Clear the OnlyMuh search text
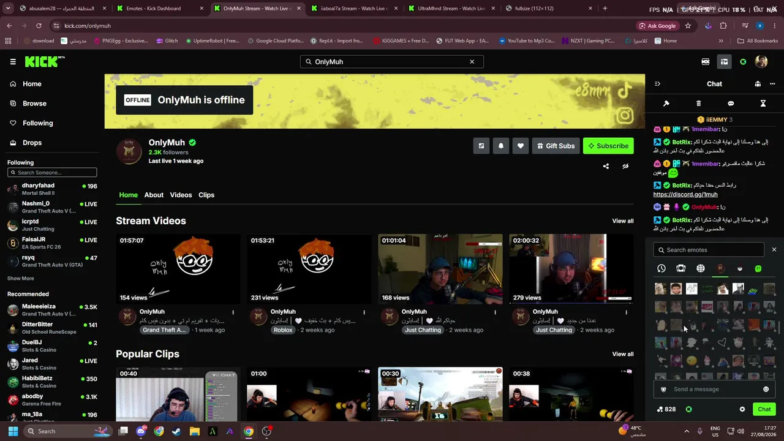Viewport: 784px width, 441px height. (472, 62)
